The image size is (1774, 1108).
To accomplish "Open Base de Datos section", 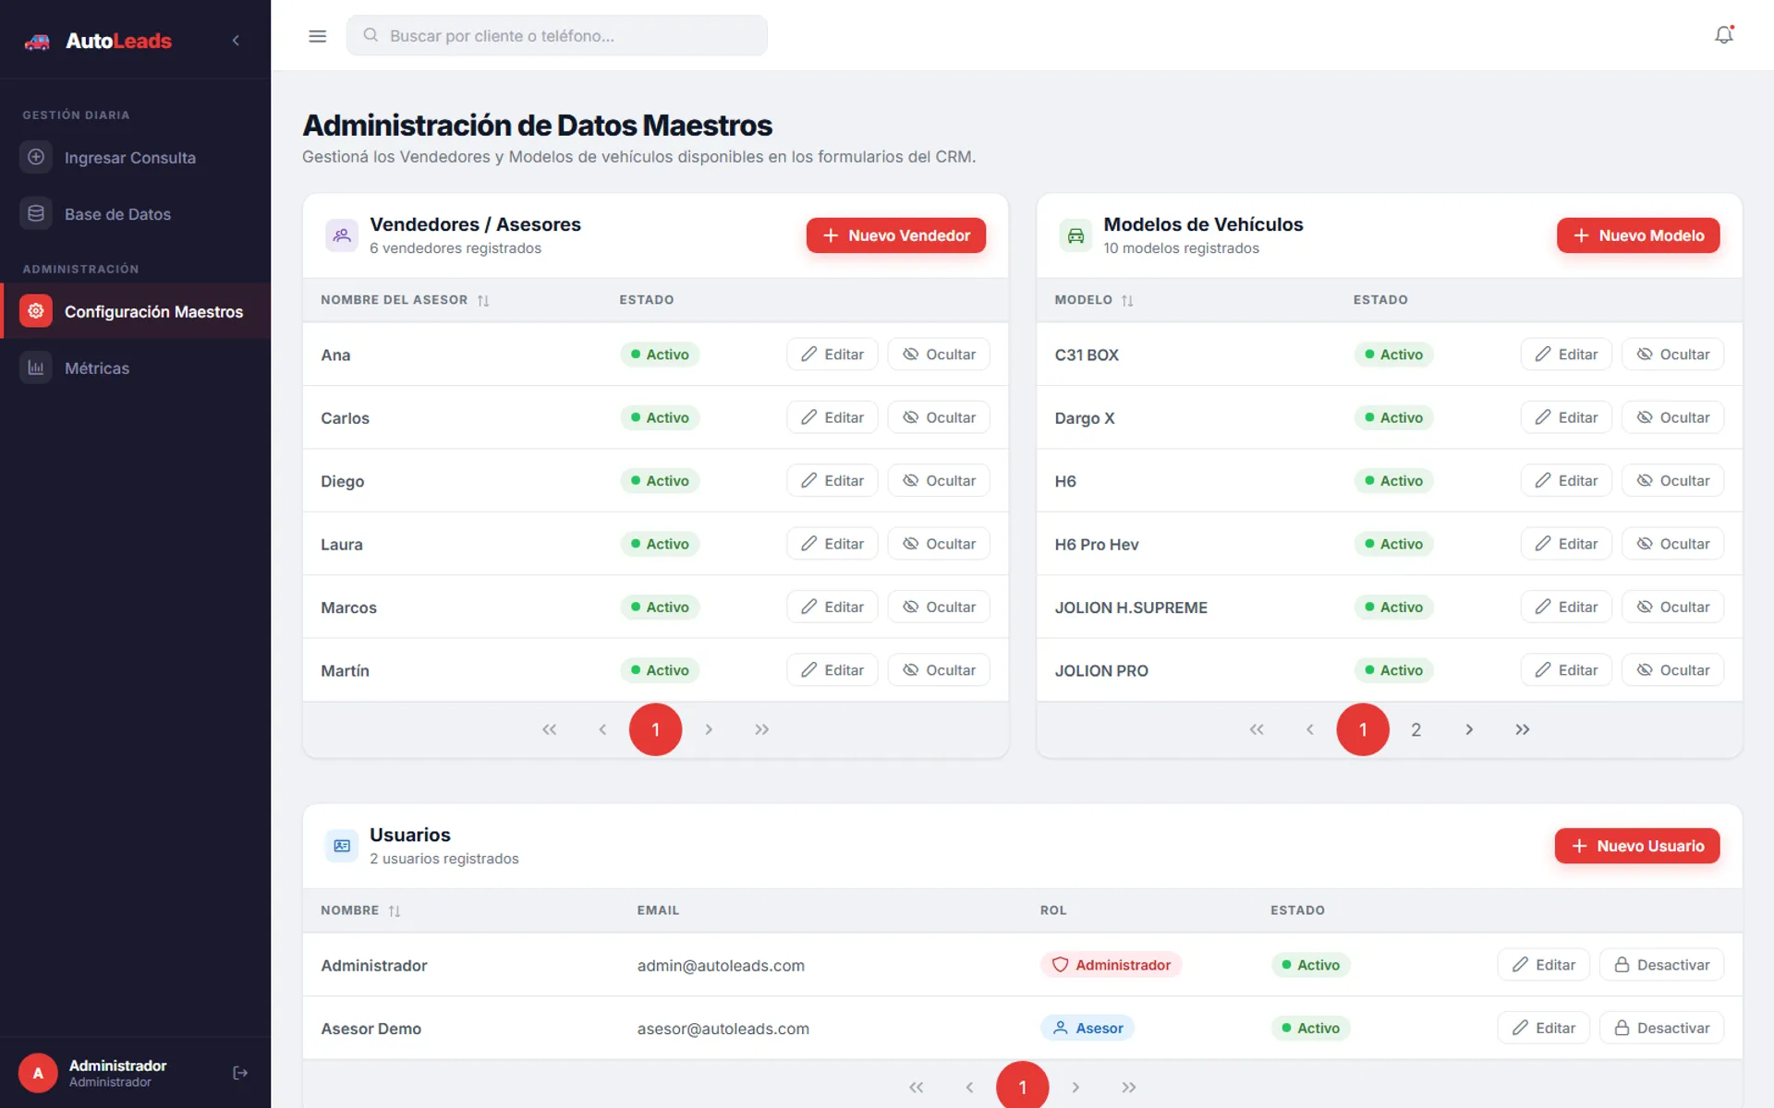I will (136, 214).
